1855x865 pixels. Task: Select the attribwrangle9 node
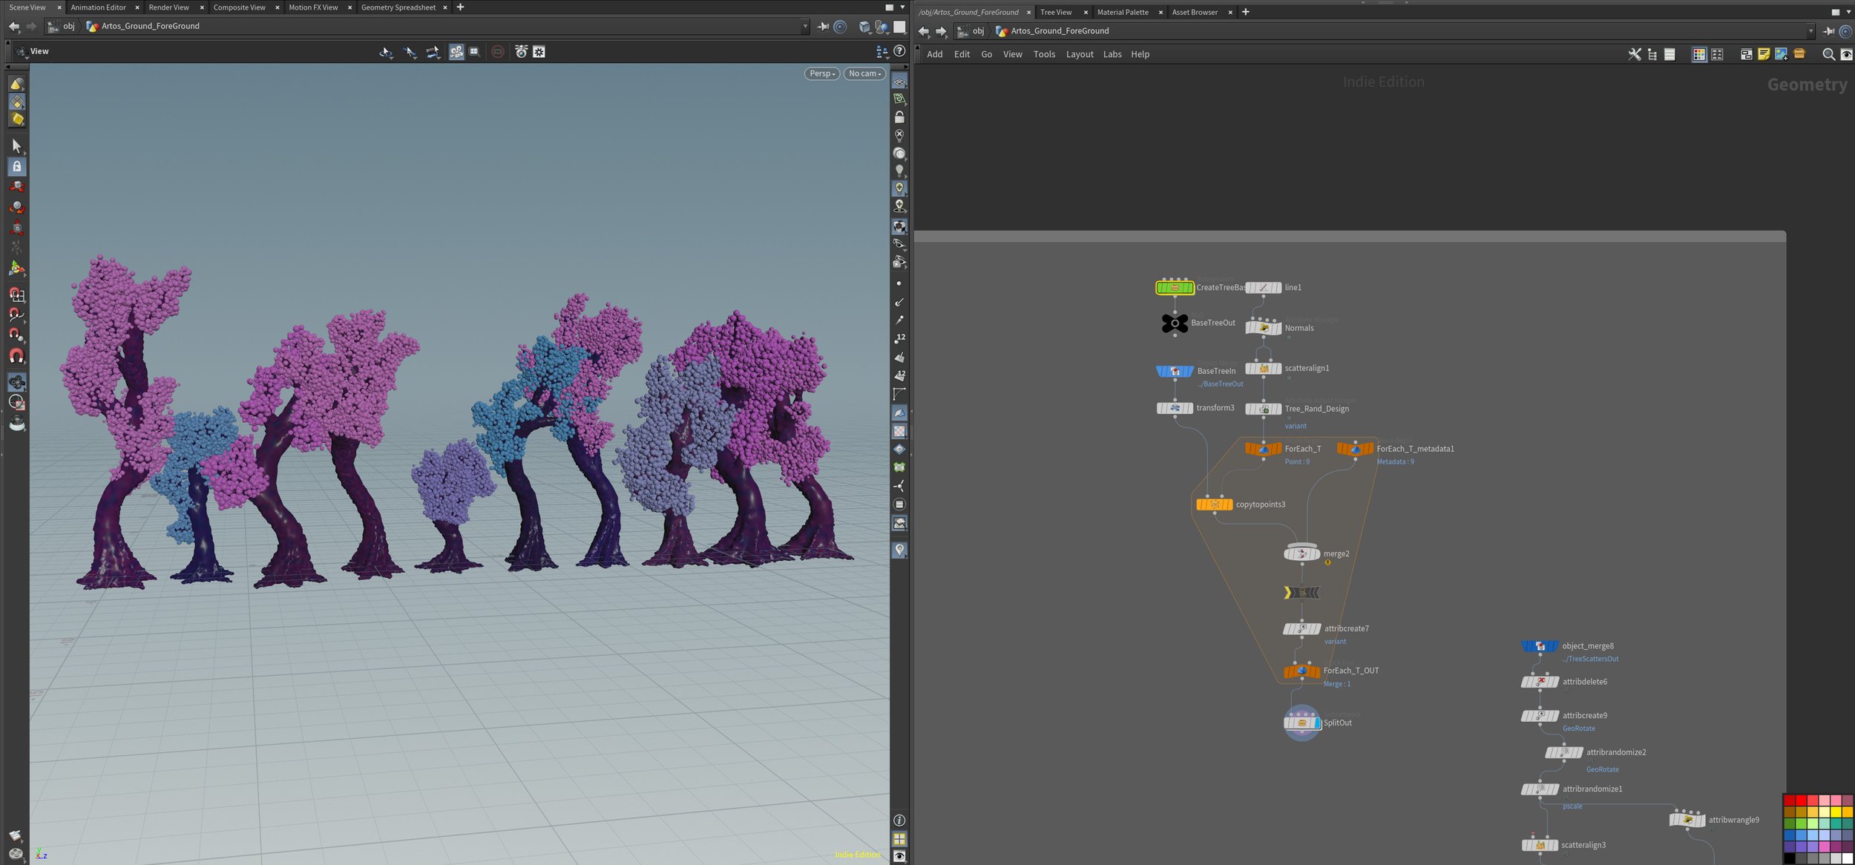coord(1687,820)
